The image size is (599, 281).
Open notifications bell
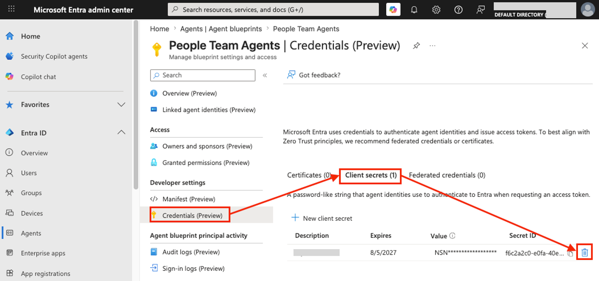(414, 10)
